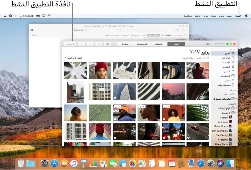Select الكل search scope in Mail window

(162, 35)
